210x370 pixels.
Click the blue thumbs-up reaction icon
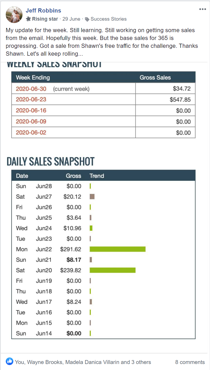[x=9, y=362]
